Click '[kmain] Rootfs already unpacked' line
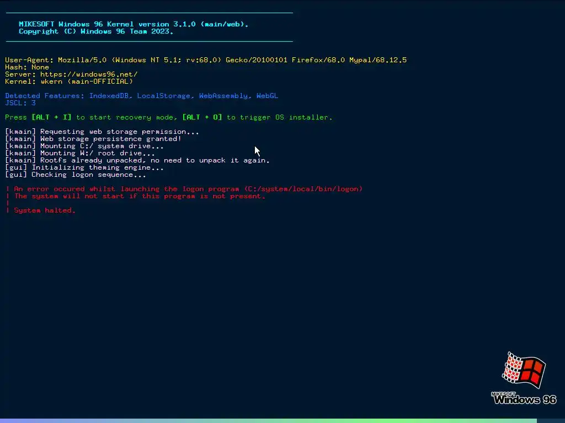The image size is (565, 423). [137, 160]
